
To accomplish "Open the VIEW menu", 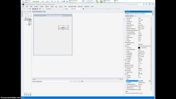I will pyautogui.click(x=31, y=7).
